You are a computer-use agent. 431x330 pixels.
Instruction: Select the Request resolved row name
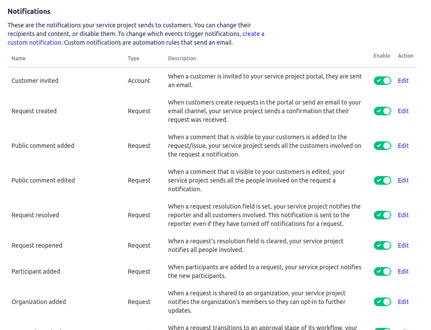[35, 215]
